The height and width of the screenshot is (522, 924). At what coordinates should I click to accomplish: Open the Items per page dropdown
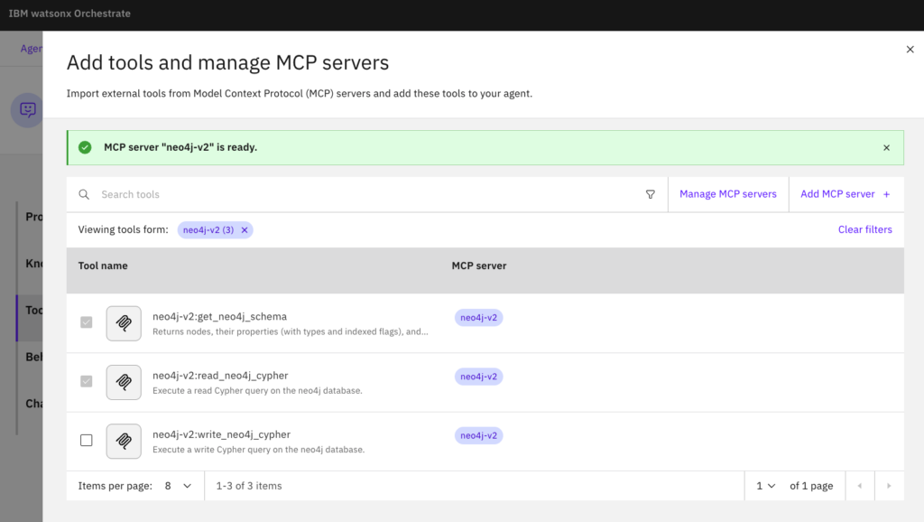pyautogui.click(x=178, y=486)
